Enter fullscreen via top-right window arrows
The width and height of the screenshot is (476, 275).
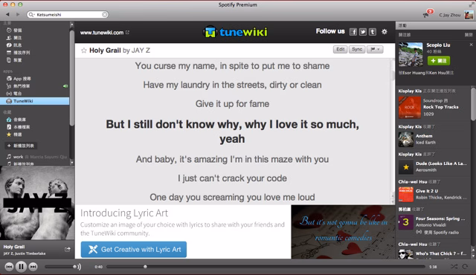click(471, 4)
